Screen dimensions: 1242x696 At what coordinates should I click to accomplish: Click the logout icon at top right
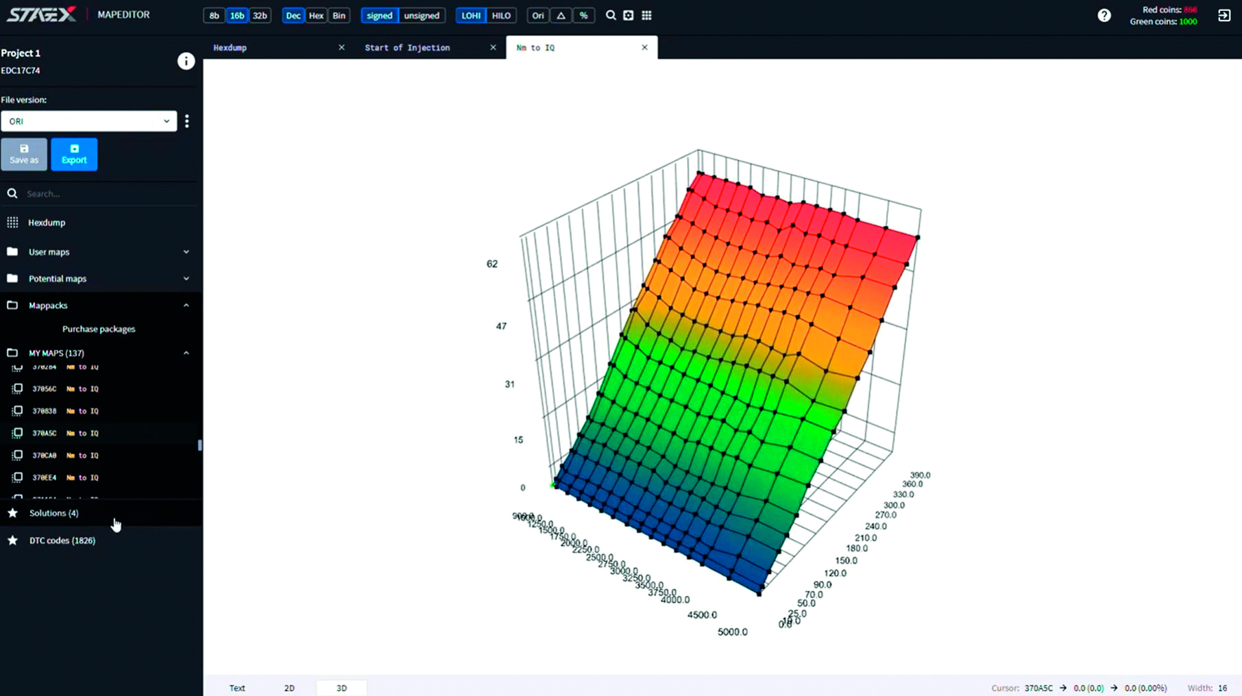click(x=1223, y=15)
